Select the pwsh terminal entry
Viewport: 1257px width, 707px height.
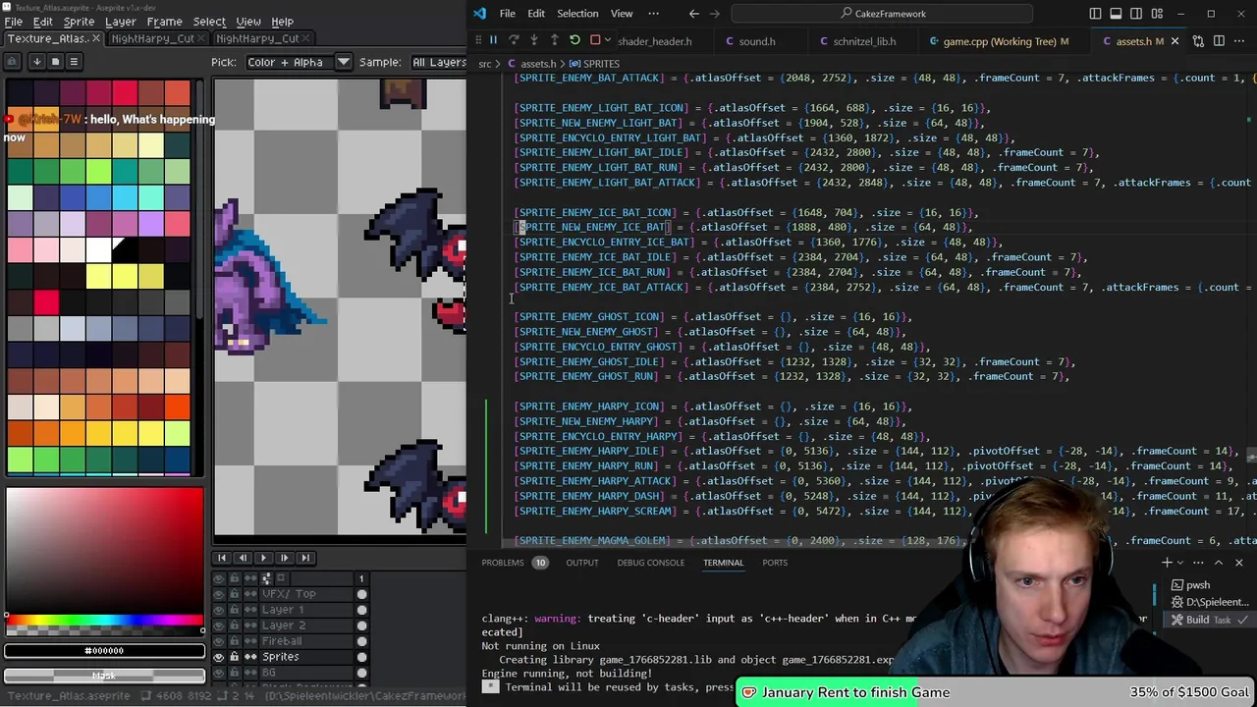[x=1198, y=585]
